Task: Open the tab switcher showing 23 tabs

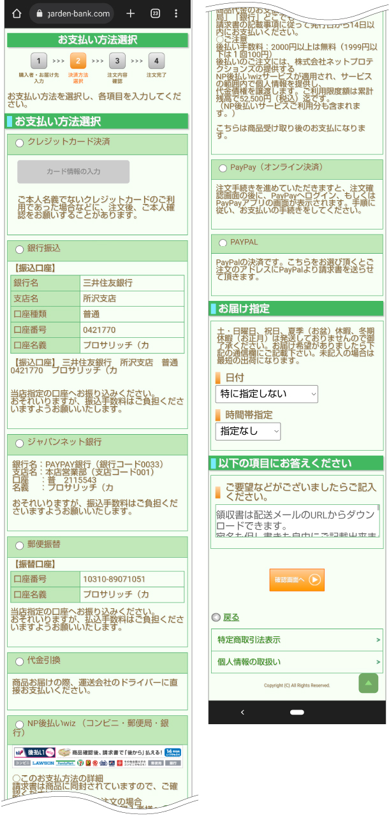Action: pos(155,13)
